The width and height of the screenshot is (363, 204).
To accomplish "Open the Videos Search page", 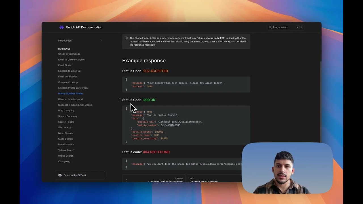I will (x=66, y=150).
